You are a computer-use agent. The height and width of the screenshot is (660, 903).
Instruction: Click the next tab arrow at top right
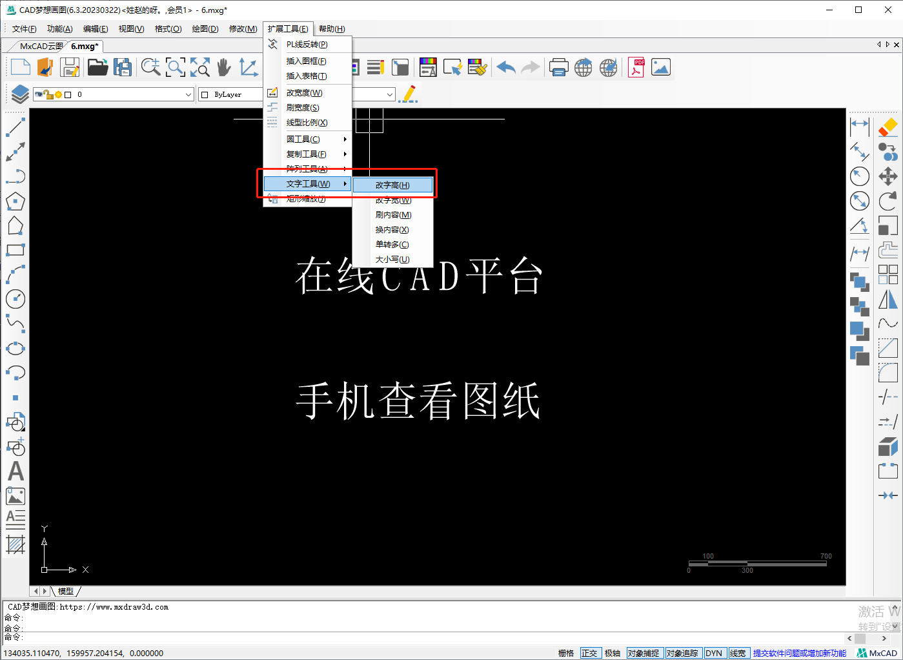[888, 45]
